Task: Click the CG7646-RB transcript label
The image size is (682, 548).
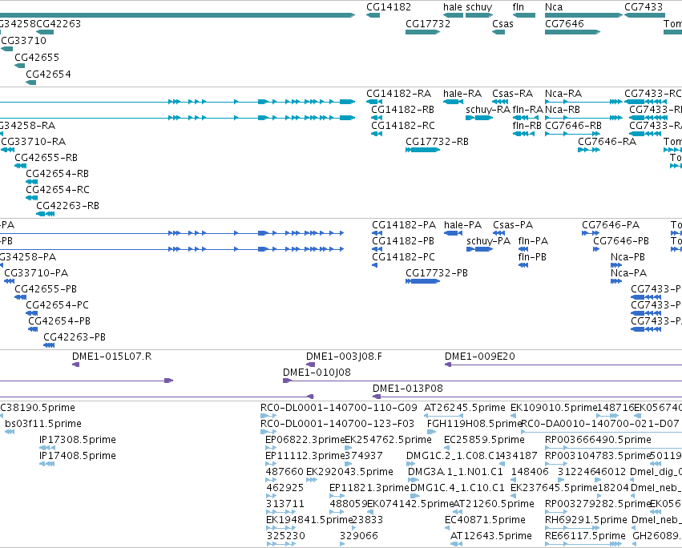Action: point(573,126)
